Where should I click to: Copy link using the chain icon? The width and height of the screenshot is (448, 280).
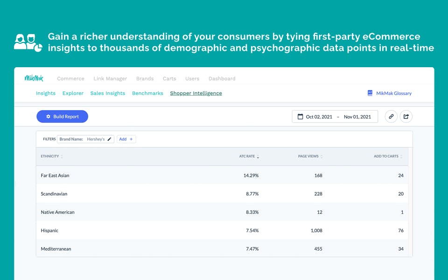pyautogui.click(x=391, y=117)
